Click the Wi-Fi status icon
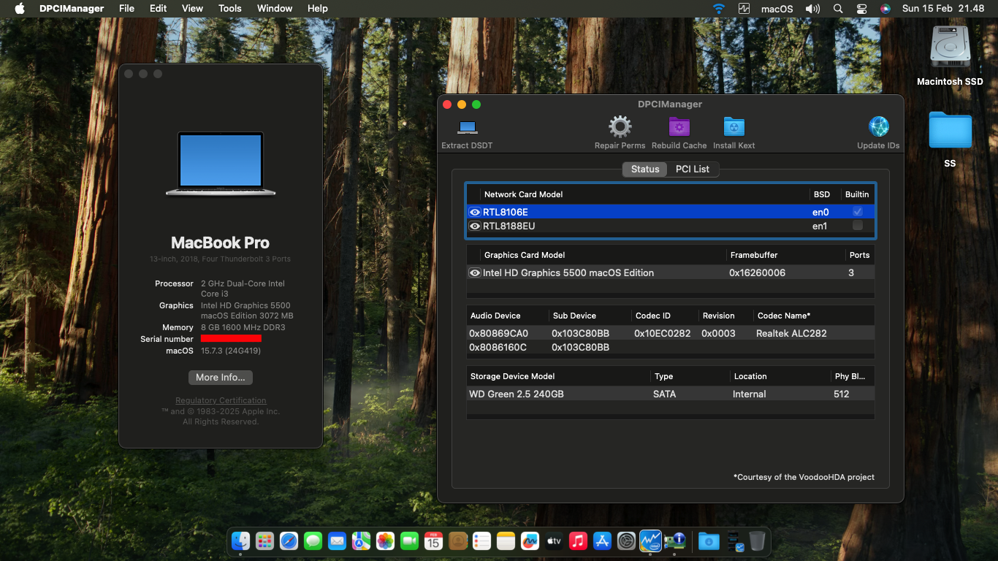 click(719, 8)
